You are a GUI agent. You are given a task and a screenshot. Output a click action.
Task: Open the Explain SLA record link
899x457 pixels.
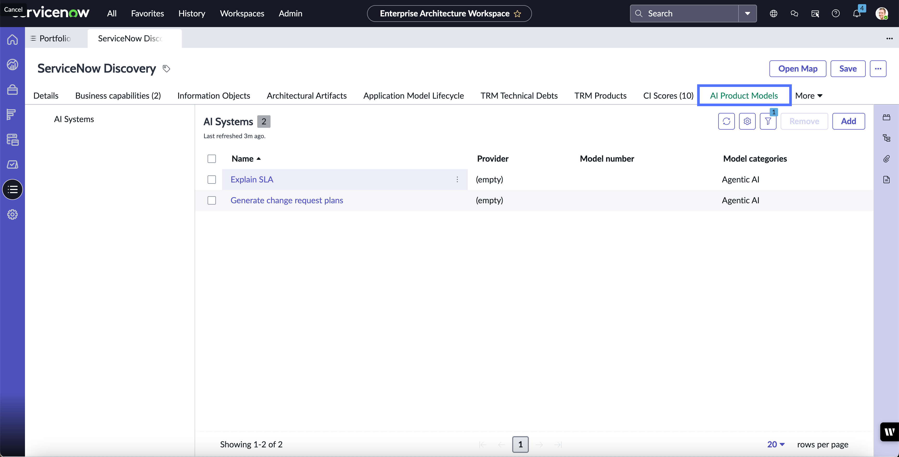click(x=252, y=180)
